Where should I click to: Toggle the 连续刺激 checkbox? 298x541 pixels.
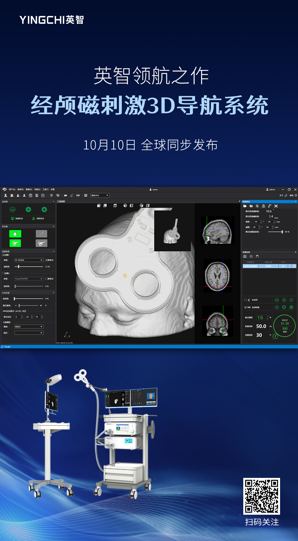pyautogui.click(x=246, y=307)
